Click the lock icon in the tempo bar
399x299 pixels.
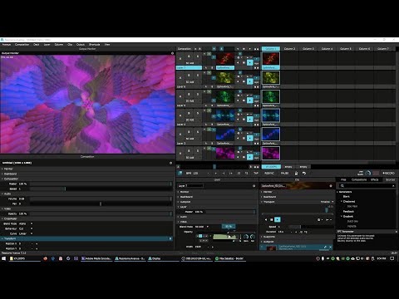296,174
